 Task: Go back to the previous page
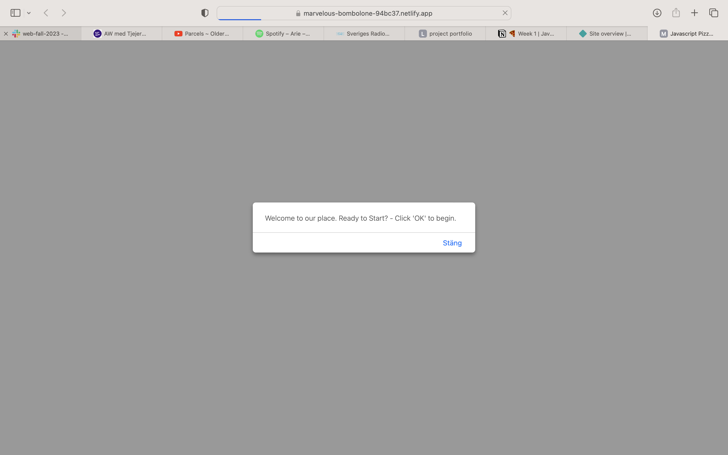[x=46, y=13]
